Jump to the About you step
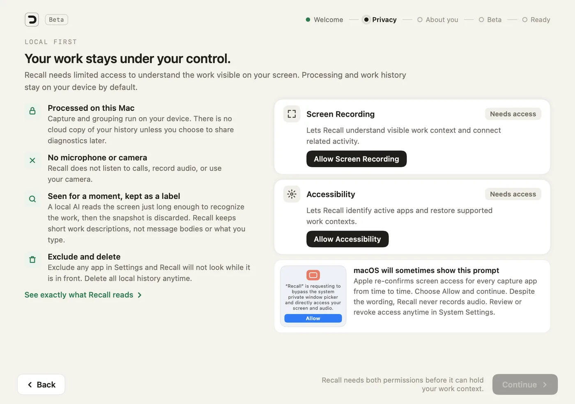 [x=438, y=20]
